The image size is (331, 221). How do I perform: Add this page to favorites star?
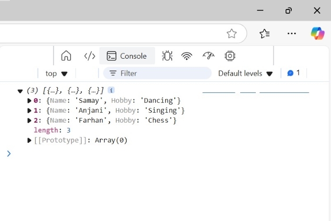[x=232, y=34]
